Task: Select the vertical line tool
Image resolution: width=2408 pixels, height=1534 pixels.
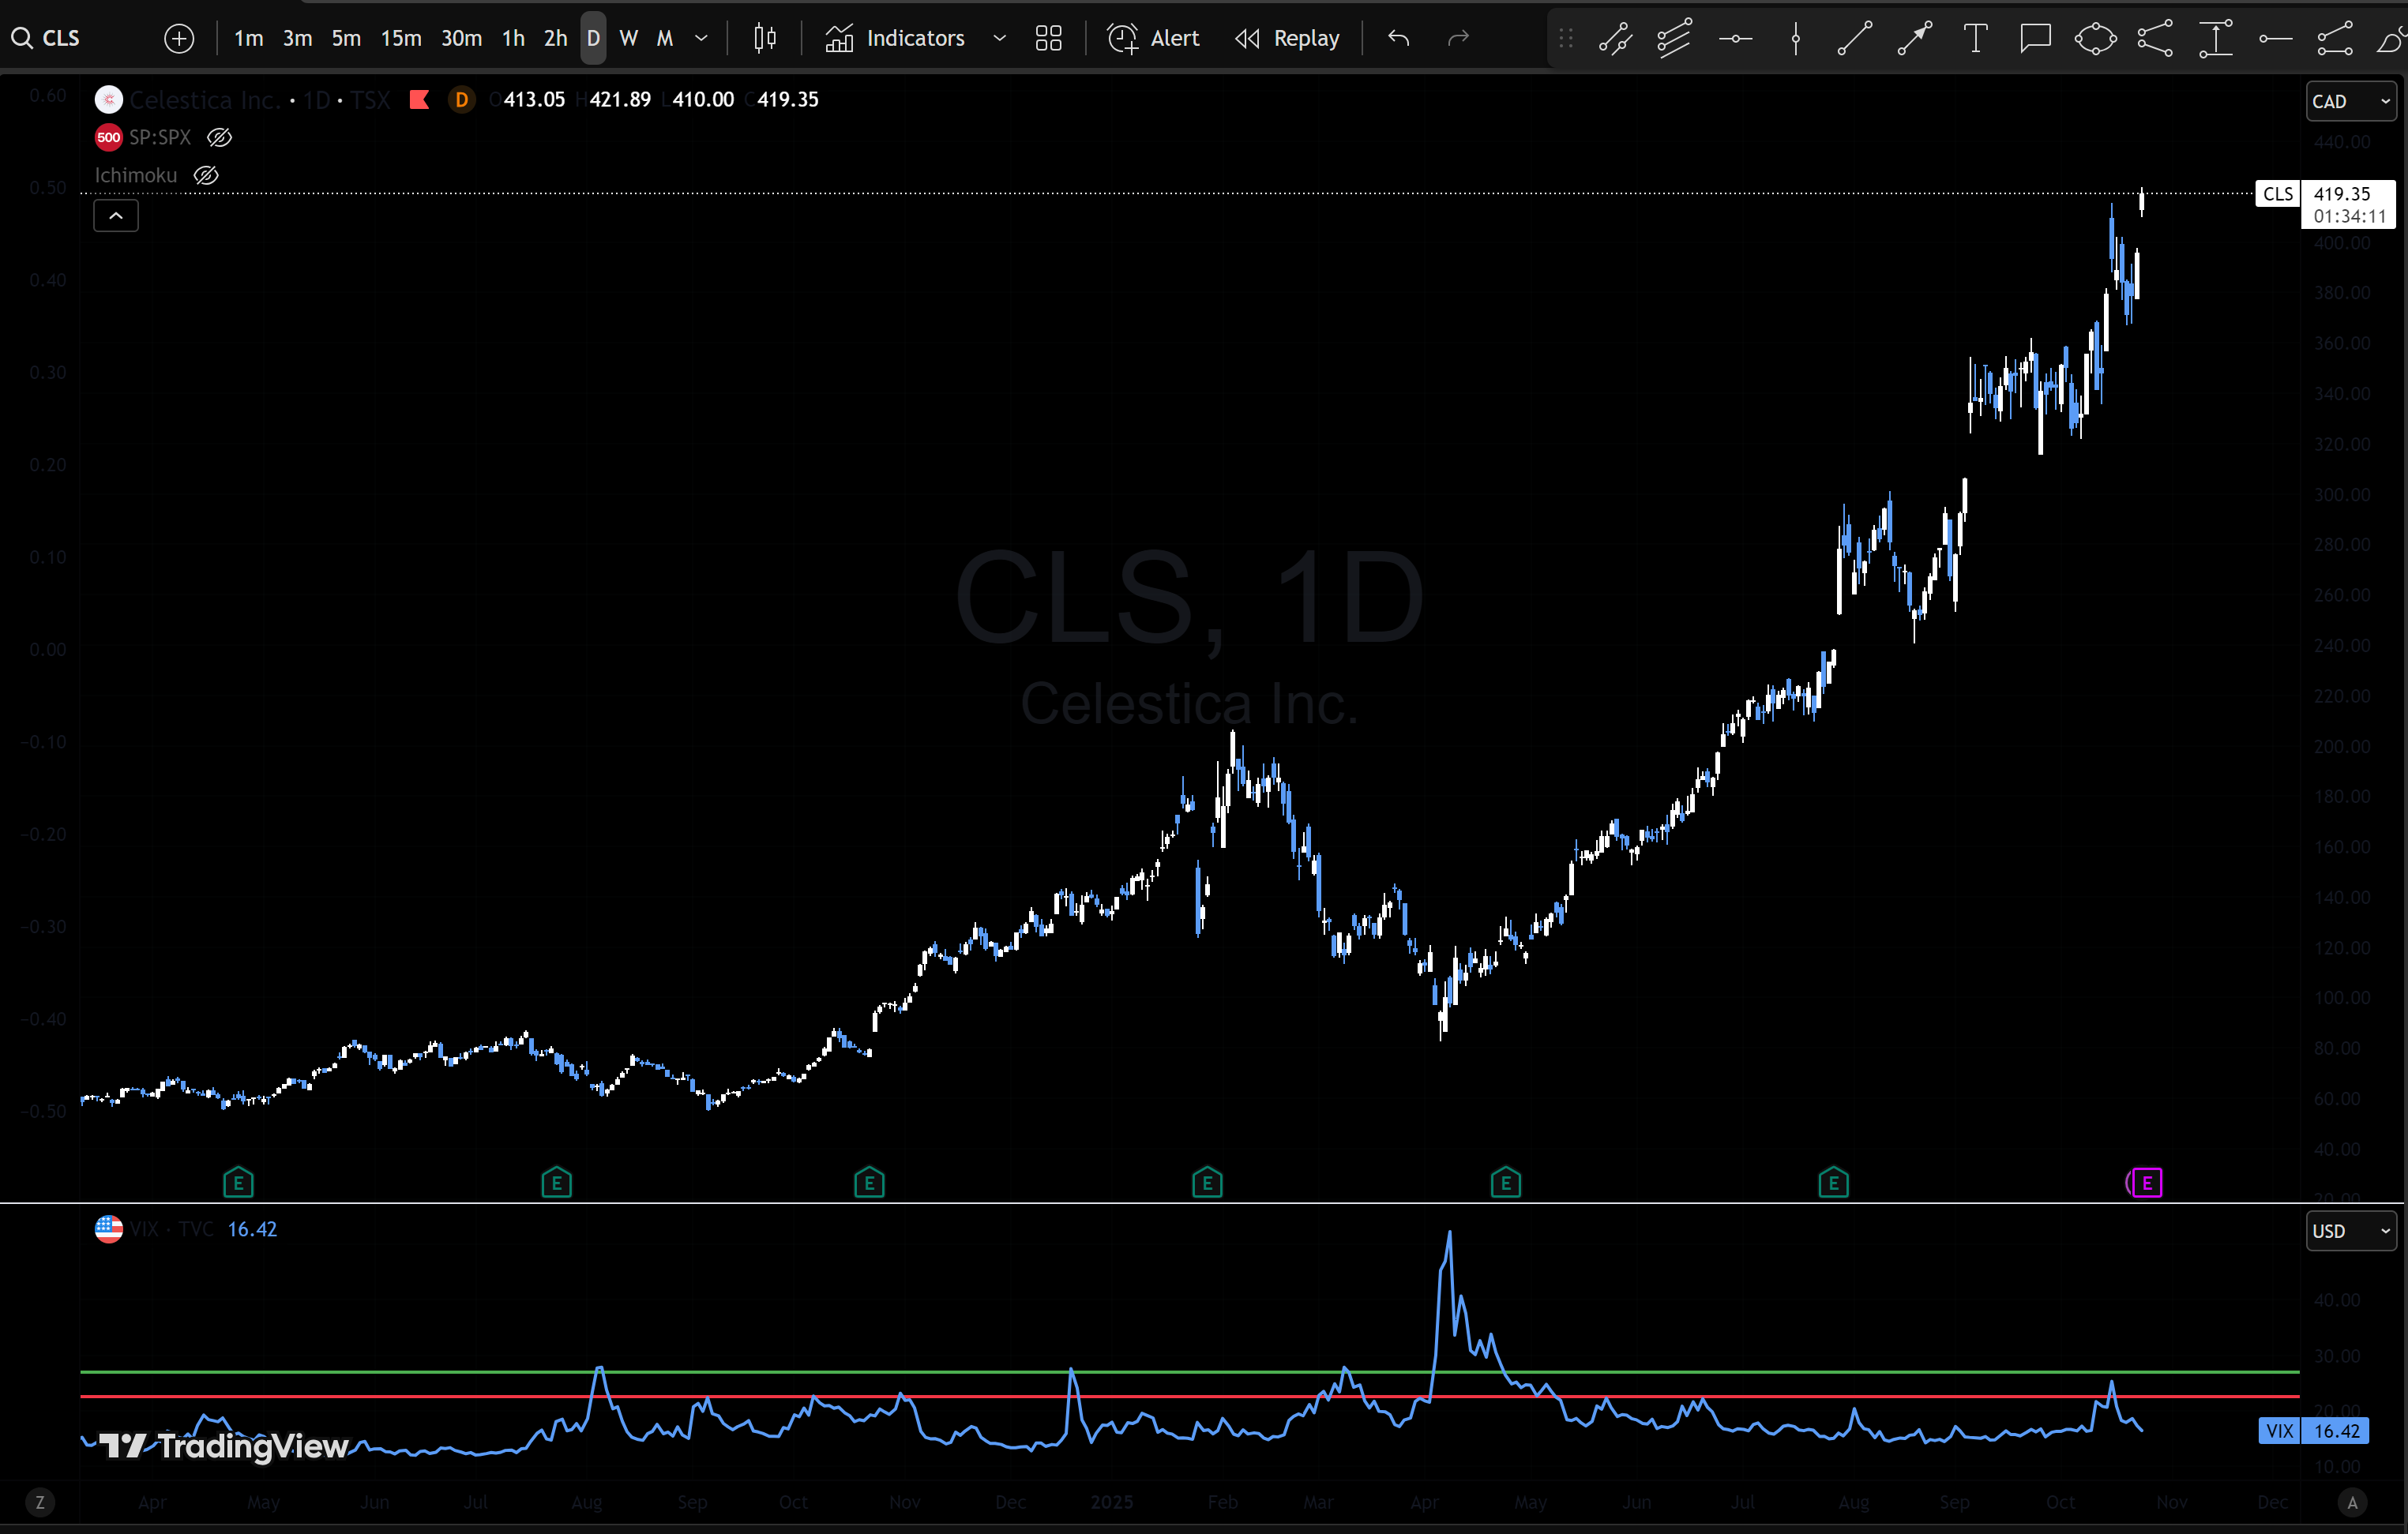Action: click(1795, 39)
